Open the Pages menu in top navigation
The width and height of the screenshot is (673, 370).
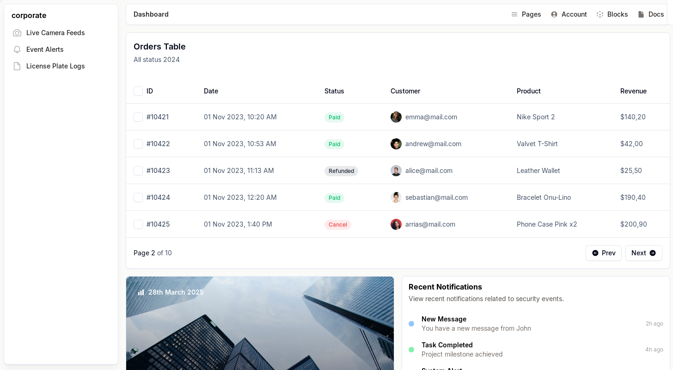pyautogui.click(x=531, y=14)
